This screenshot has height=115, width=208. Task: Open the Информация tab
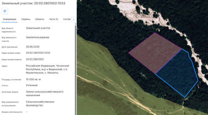tap(9, 19)
